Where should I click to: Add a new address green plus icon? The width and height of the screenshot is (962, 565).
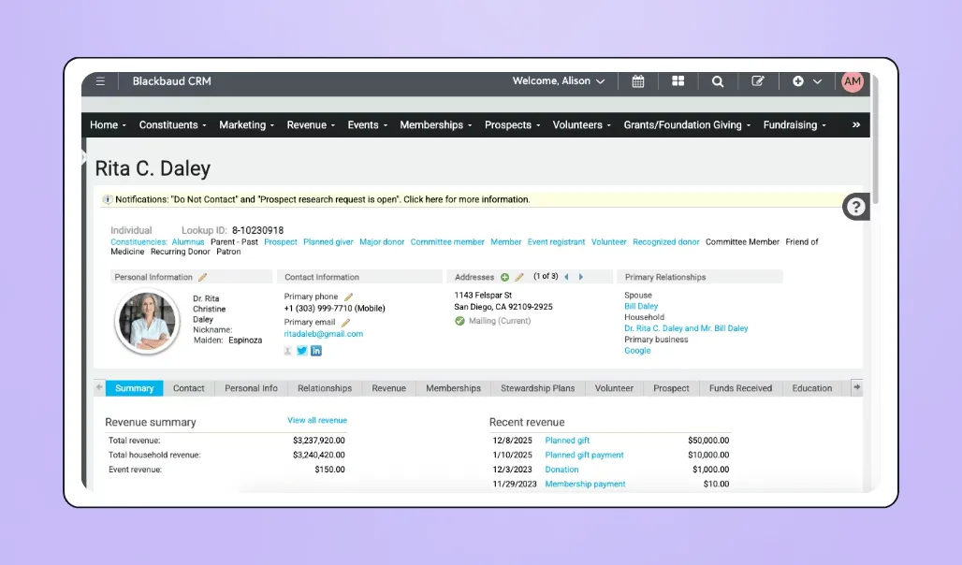point(505,277)
